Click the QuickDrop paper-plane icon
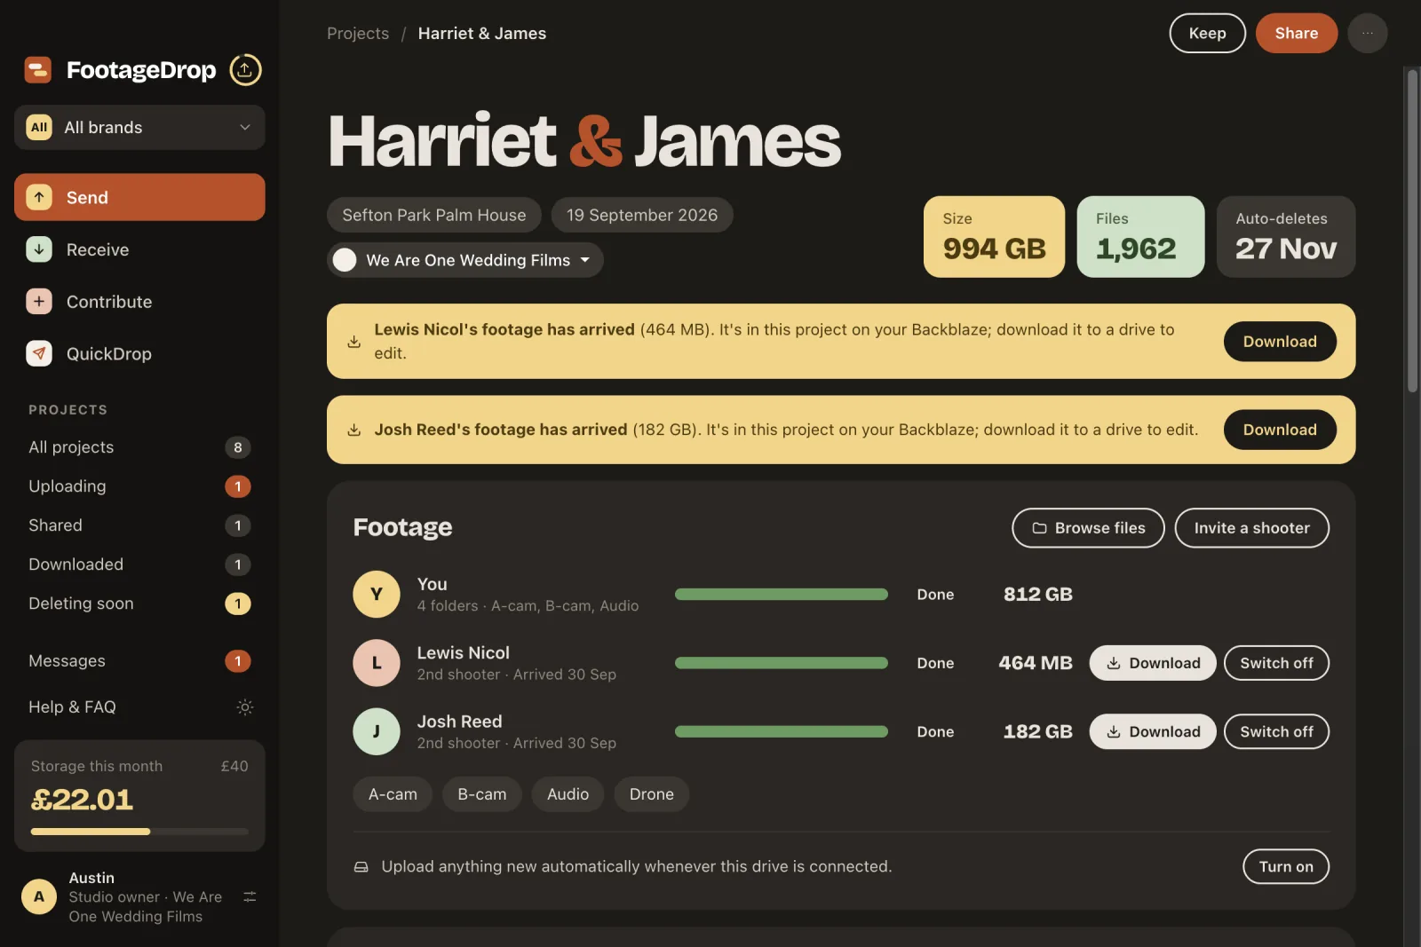Viewport: 1421px width, 947px height. (x=39, y=353)
